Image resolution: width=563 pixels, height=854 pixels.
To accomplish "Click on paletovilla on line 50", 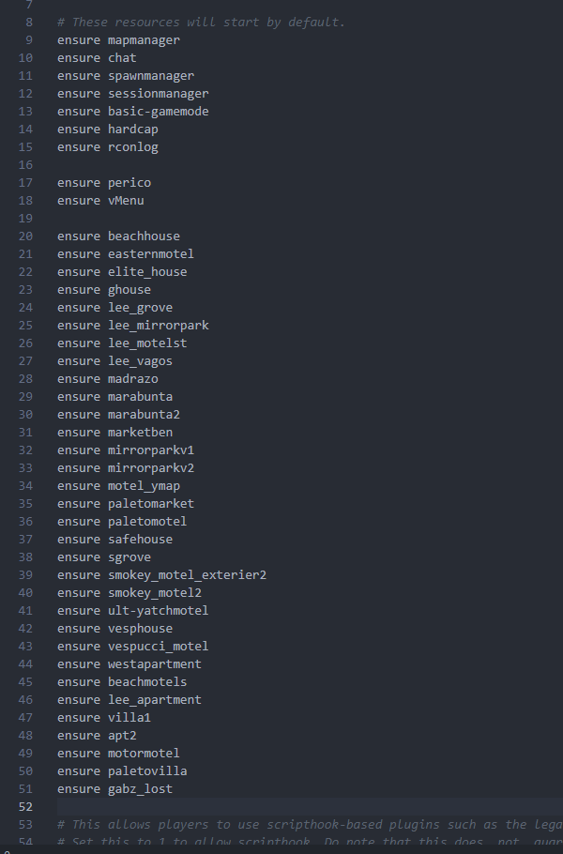I will 147,770.
